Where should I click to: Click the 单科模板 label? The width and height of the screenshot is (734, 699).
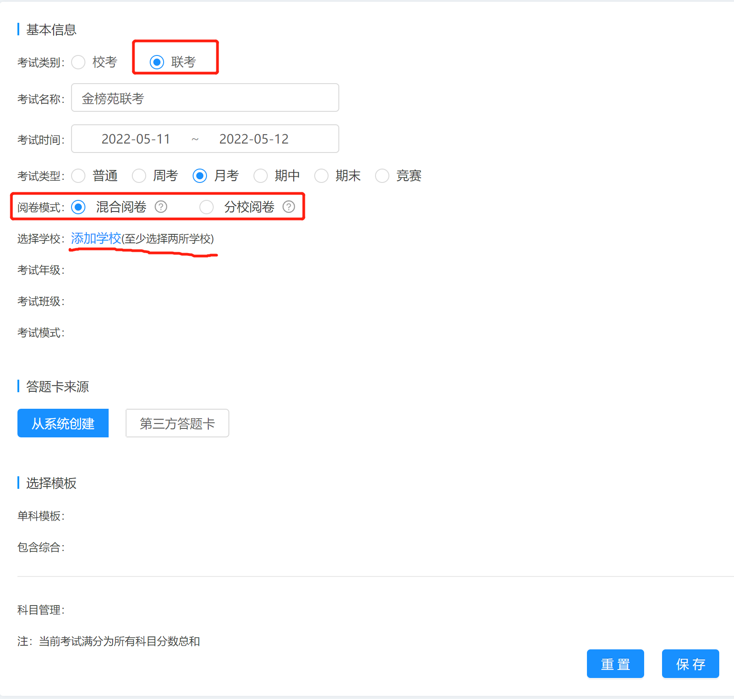click(41, 516)
